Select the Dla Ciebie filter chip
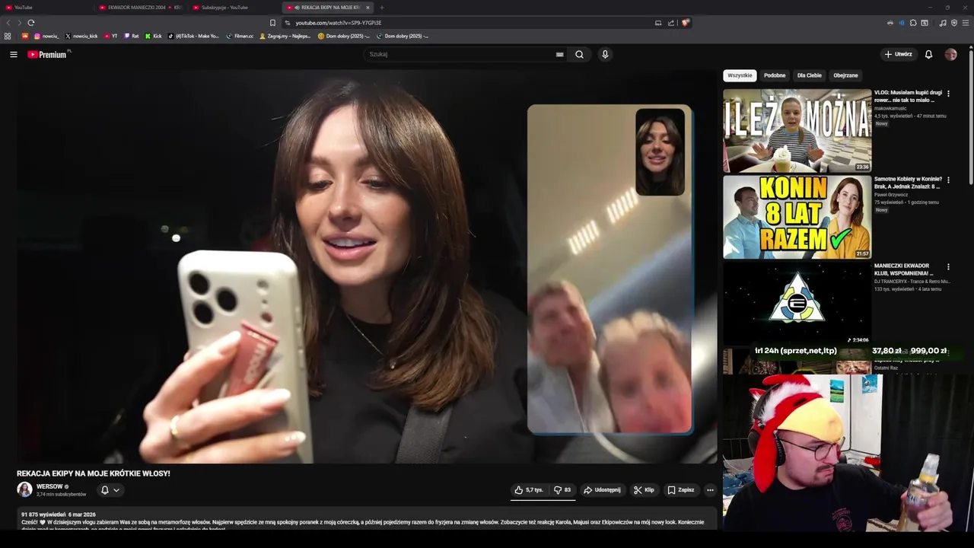 point(810,75)
